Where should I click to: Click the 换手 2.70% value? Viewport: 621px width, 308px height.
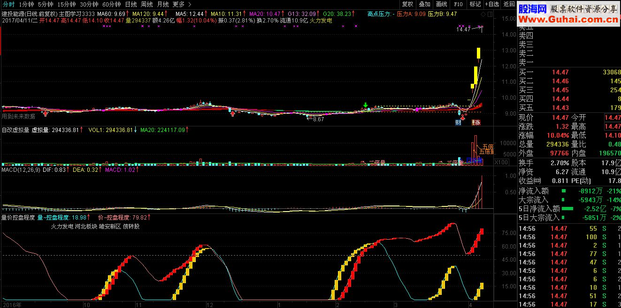coord(560,163)
